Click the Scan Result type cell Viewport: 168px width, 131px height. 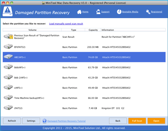click(68, 37)
